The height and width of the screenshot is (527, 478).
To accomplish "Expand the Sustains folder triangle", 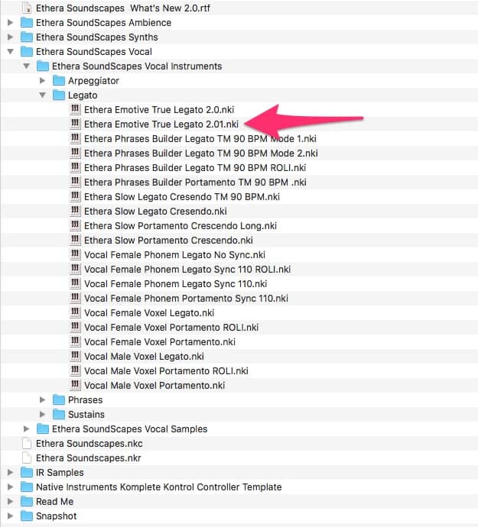I will [x=42, y=415].
